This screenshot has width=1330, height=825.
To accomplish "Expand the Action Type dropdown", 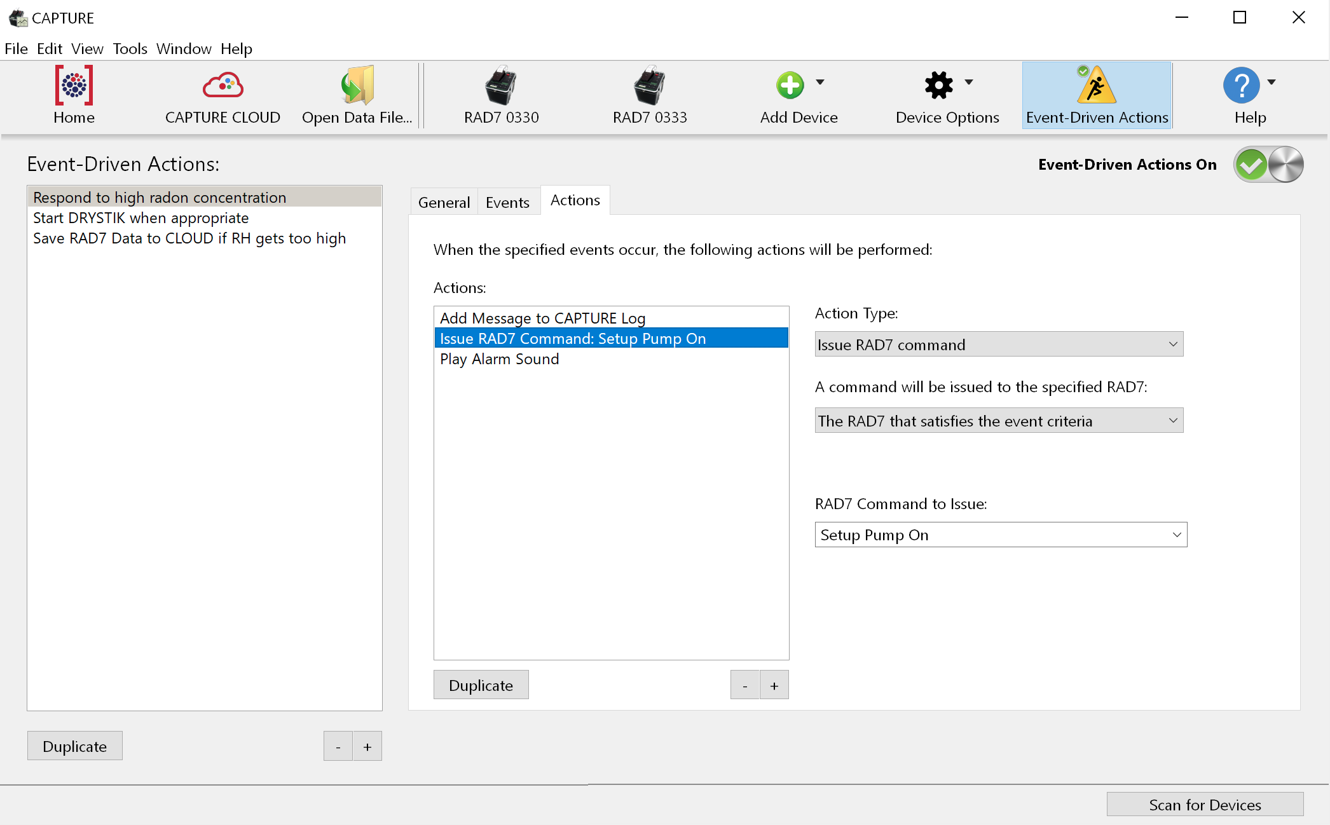I will click(999, 344).
